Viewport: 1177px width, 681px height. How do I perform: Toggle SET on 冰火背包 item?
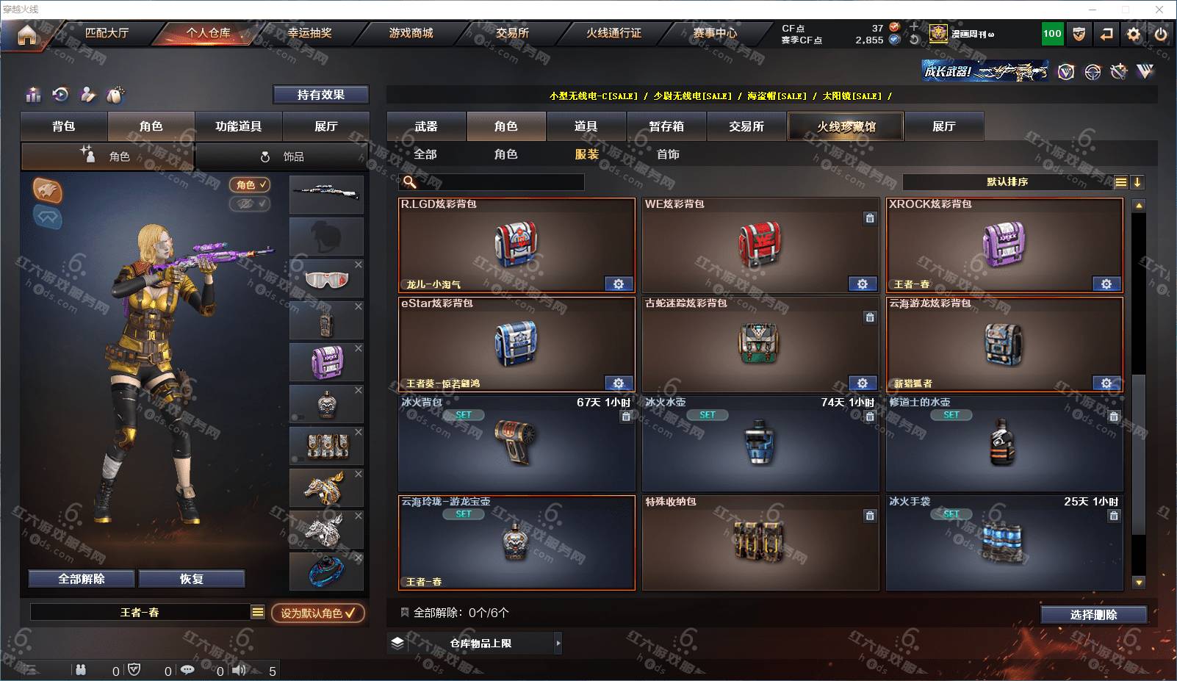tap(463, 415)
